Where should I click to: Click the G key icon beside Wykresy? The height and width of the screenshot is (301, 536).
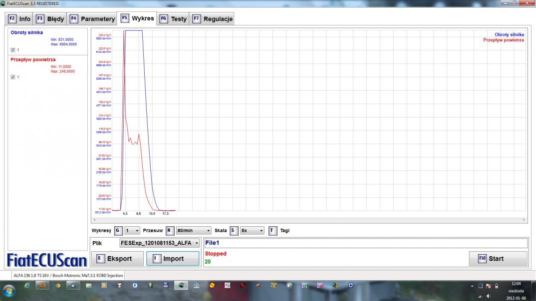click(x=118, y=231)
